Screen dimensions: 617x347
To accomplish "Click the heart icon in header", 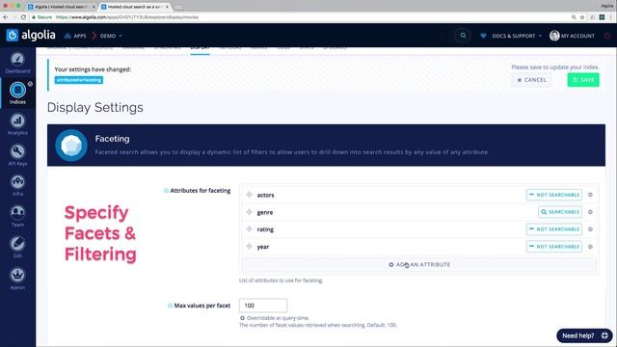I will 483,36.
